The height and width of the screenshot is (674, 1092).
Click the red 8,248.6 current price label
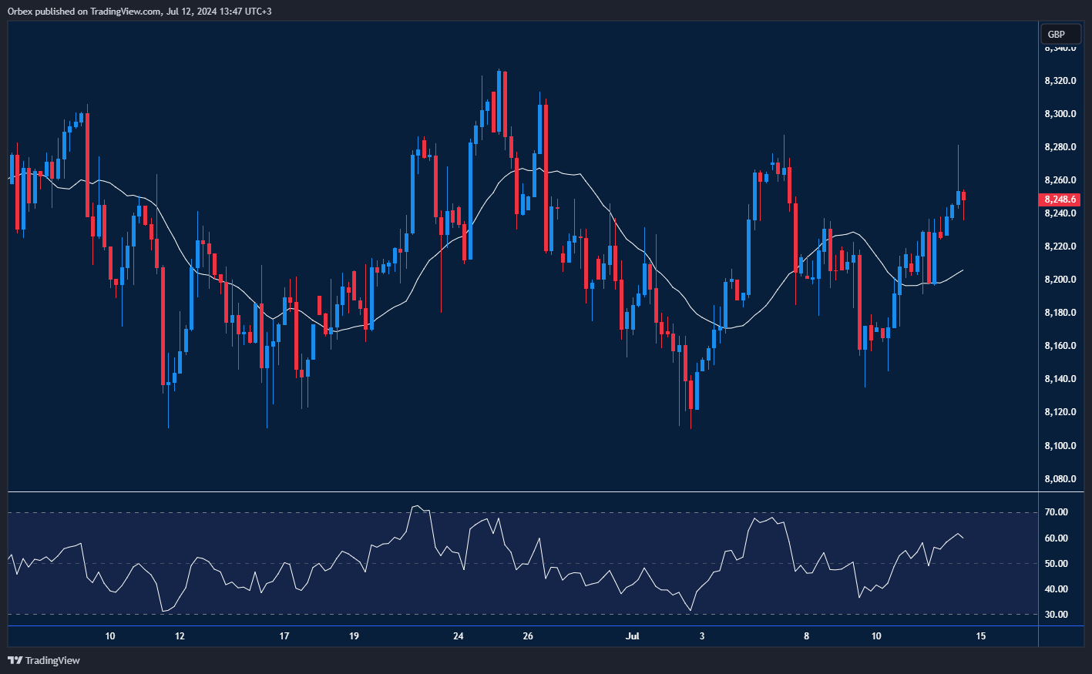(1060, 200)
